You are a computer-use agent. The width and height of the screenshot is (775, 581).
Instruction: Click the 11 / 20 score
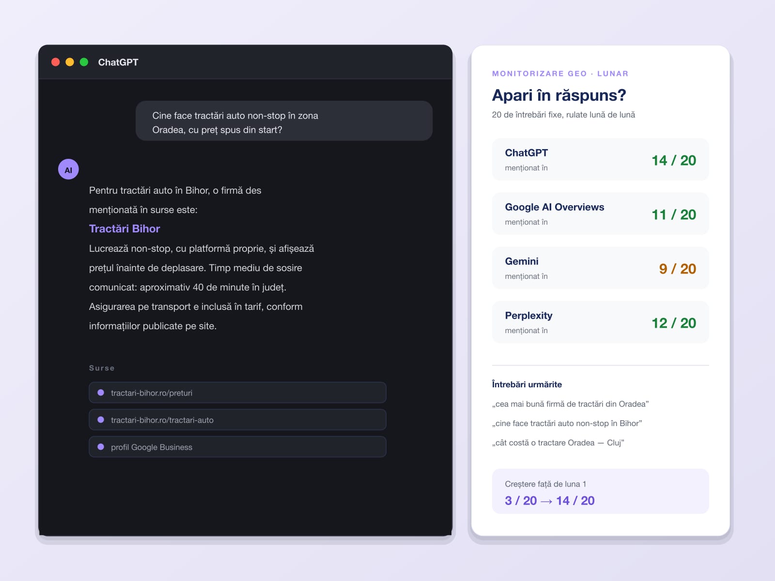tap(674, 214)
